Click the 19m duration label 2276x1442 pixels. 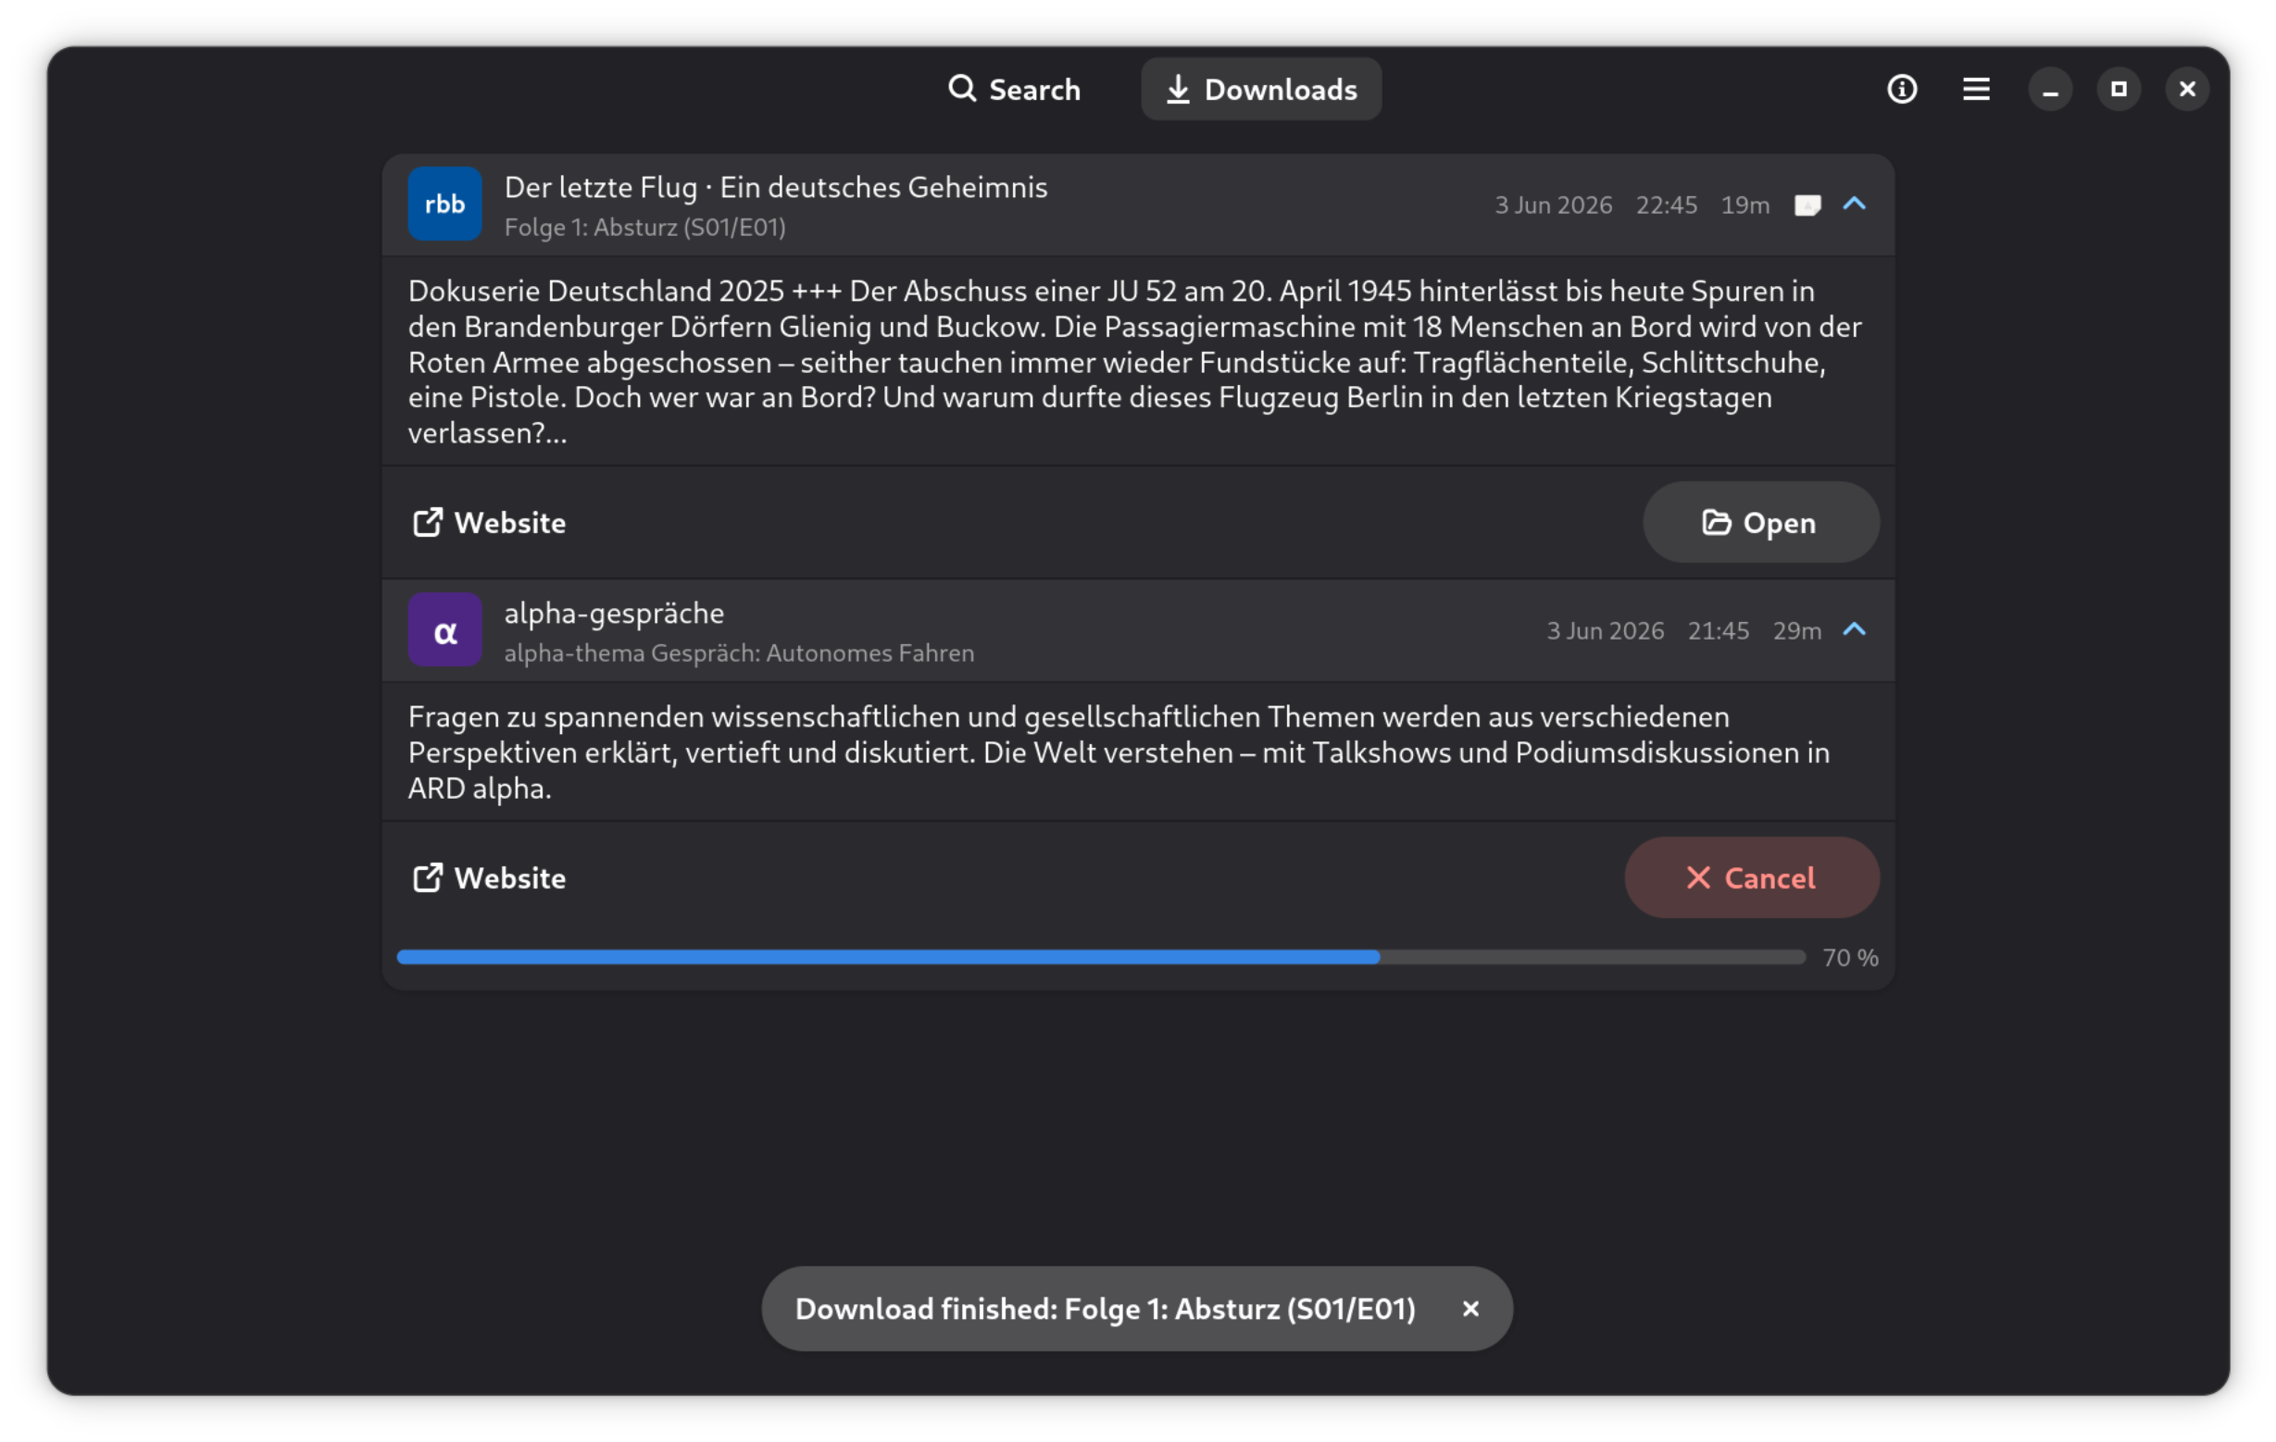[x=1745, y=205]
